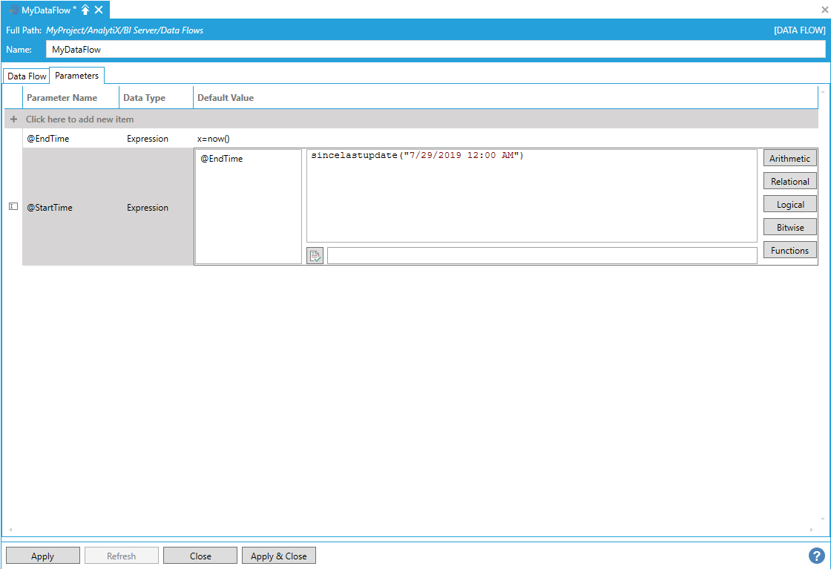The height and width of the screenshot is (569, 831).
Task: Sort by the Parameter Name column header
Action: point(62,98)
